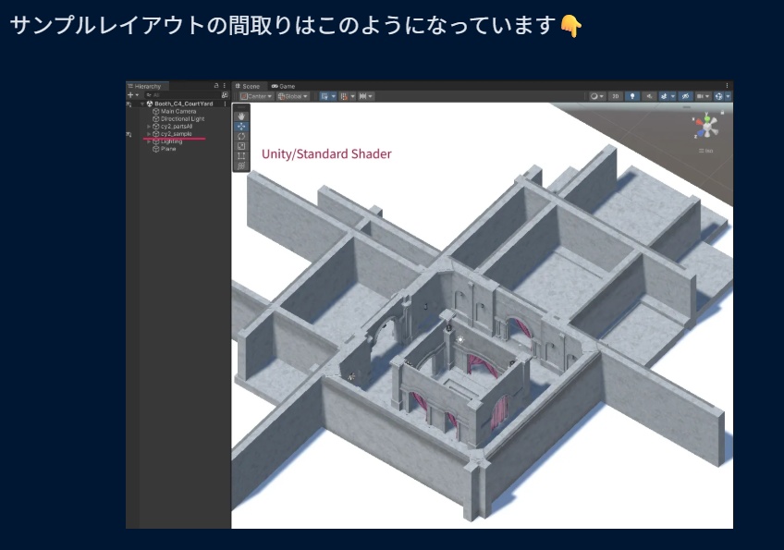Select the Scale tool
784x550 pixels.
click(x=241, y=145)
